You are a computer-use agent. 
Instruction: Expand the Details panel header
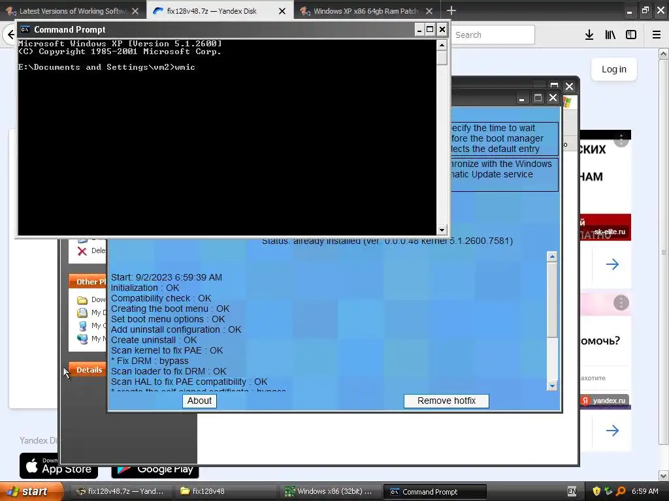pos(88,370)
